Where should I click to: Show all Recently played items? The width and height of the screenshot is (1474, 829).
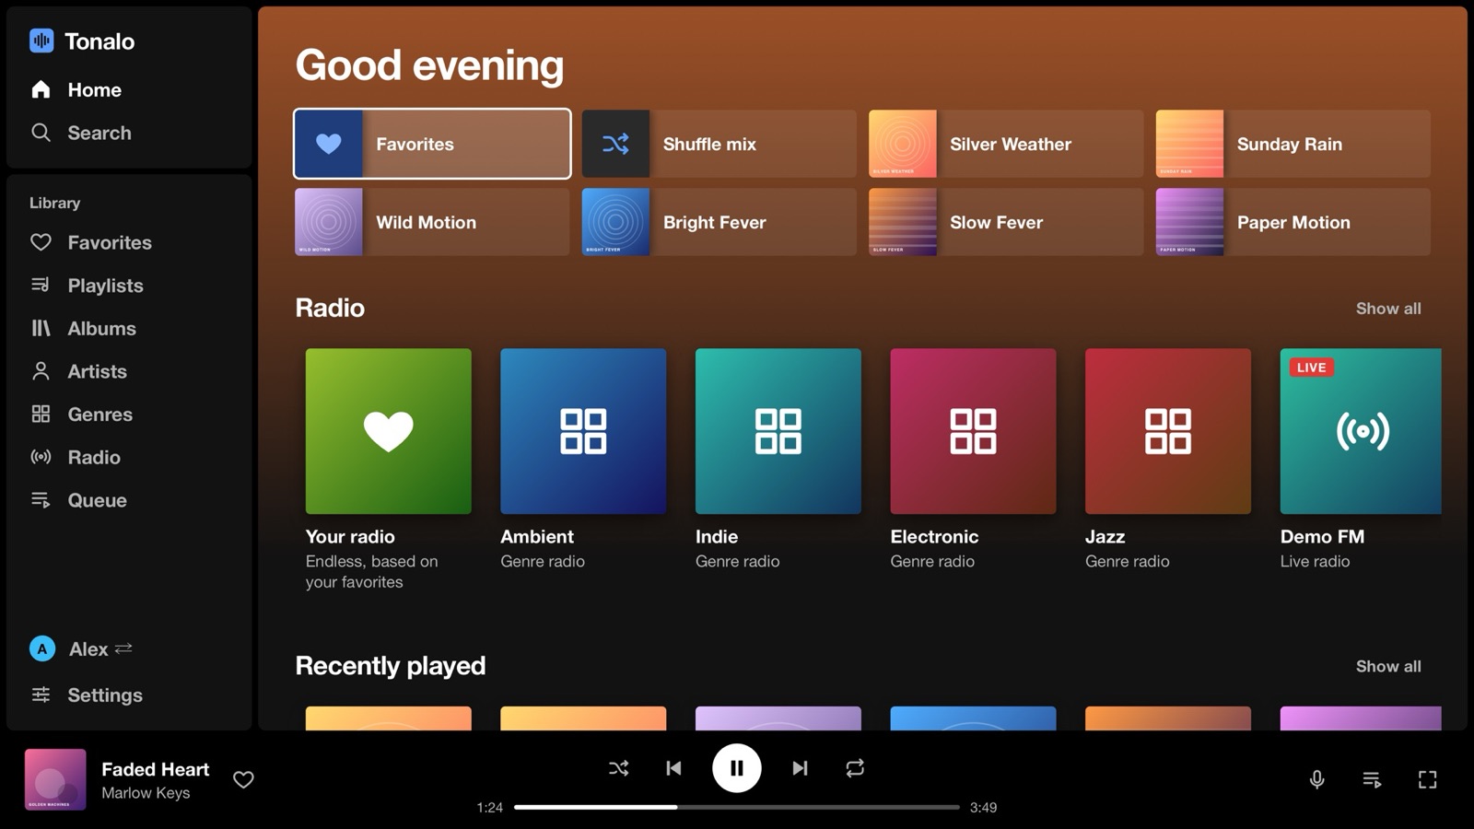click(x=1388, y=666)
